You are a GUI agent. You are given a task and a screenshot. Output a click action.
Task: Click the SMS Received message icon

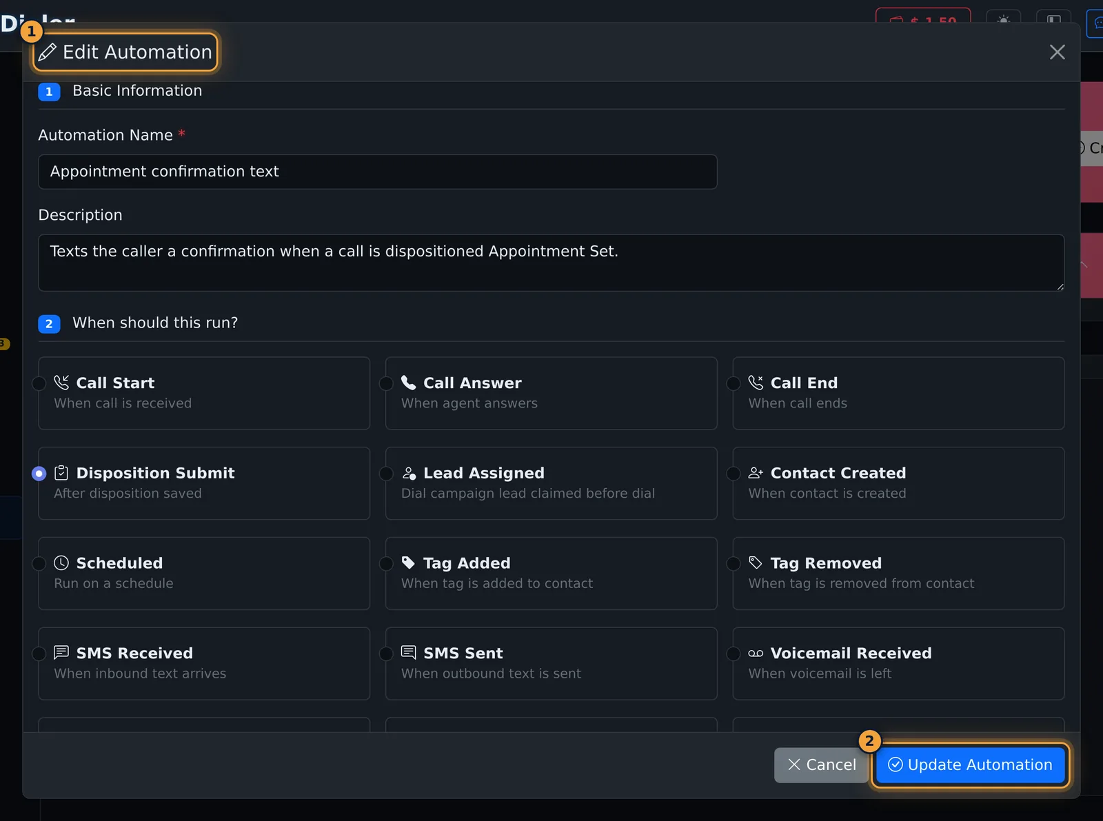pos(61,653)
